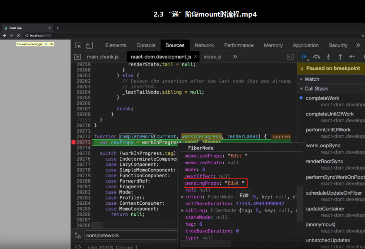Image resolution: width=365 pixels, height=249 pixels.
Task: Go forward in browser history
Action: (x=11, y=35)
